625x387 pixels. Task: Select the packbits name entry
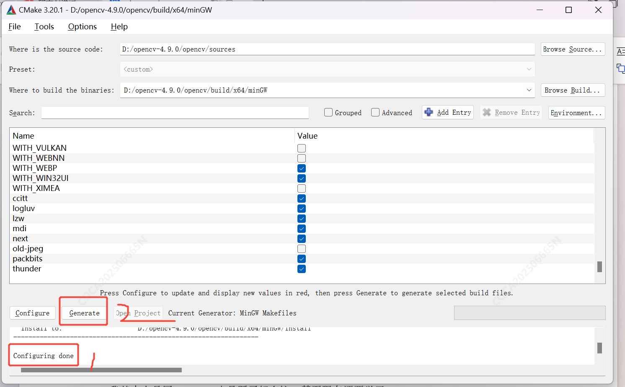[x=27, y=258]
